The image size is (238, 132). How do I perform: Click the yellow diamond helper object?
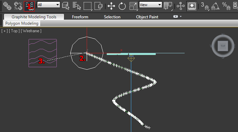[x=131, y=58]
